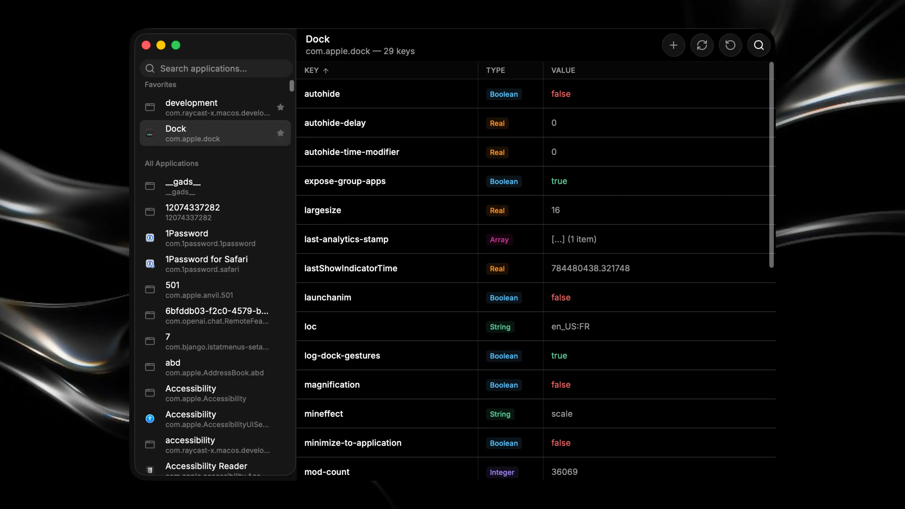Click the lastShowIndicatorTime value 784480438.321748

[590, 268]
